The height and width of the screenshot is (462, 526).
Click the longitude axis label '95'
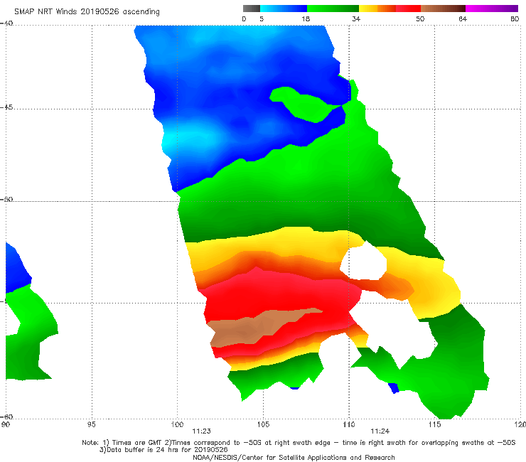(x=91, y=424)
